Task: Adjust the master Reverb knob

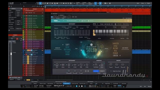Action: click(111, 65)
